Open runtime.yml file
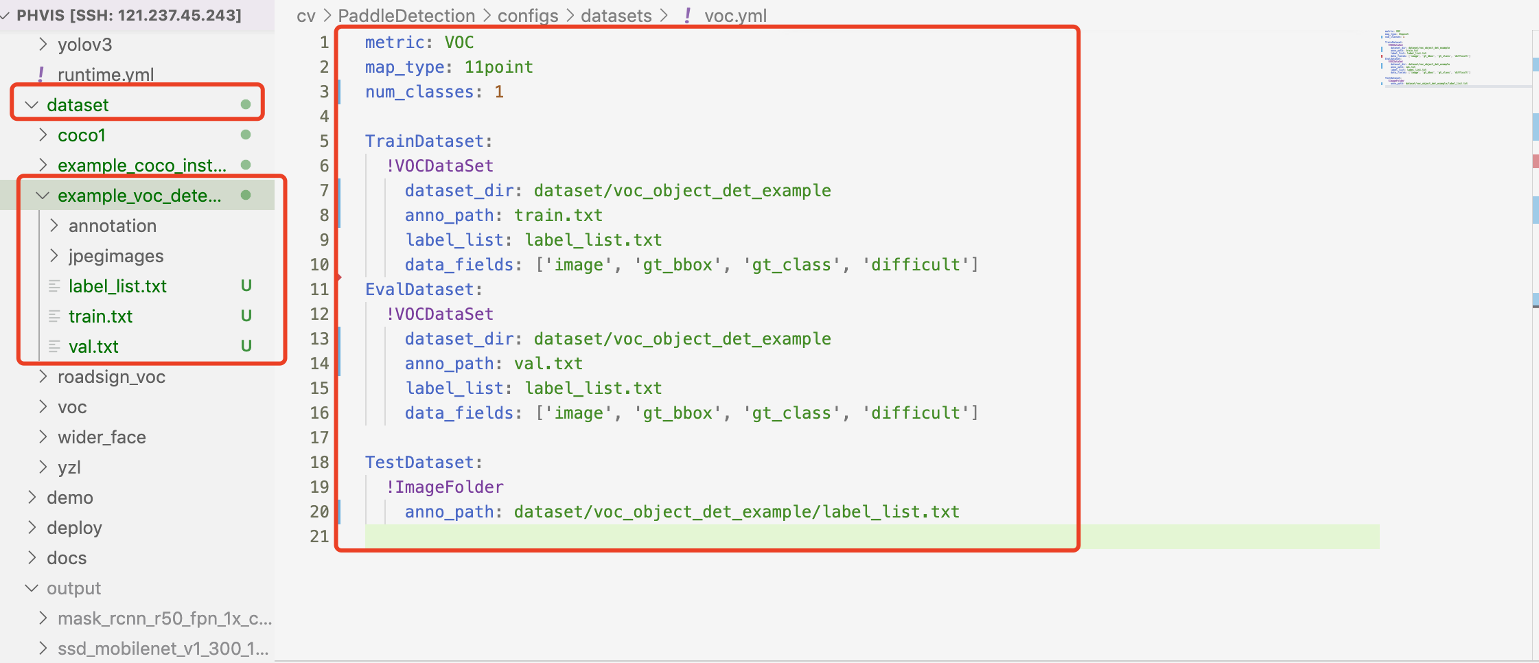 click(106, 75)
